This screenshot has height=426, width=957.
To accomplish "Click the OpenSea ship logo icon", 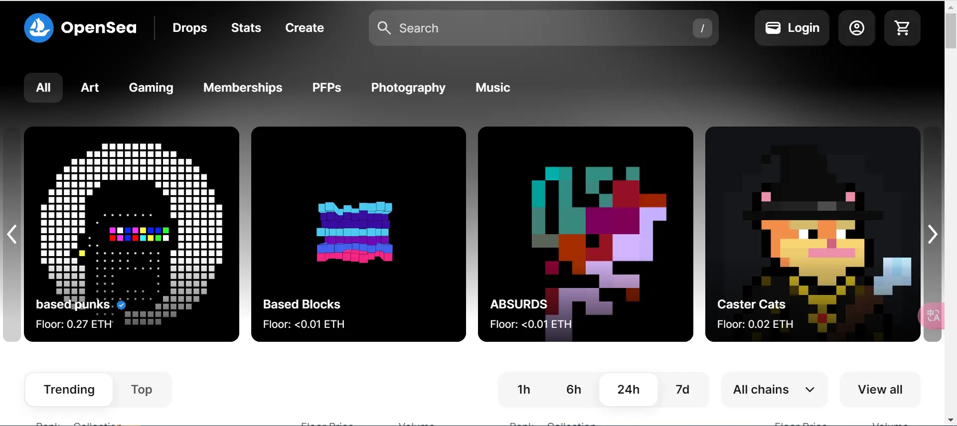I will coord(39,28).
